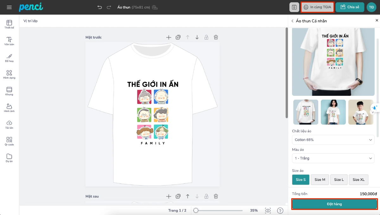Delete the Mặt trước page with trash icon
The height and width of the screenshot is (215, 380).
coord(216,37)
